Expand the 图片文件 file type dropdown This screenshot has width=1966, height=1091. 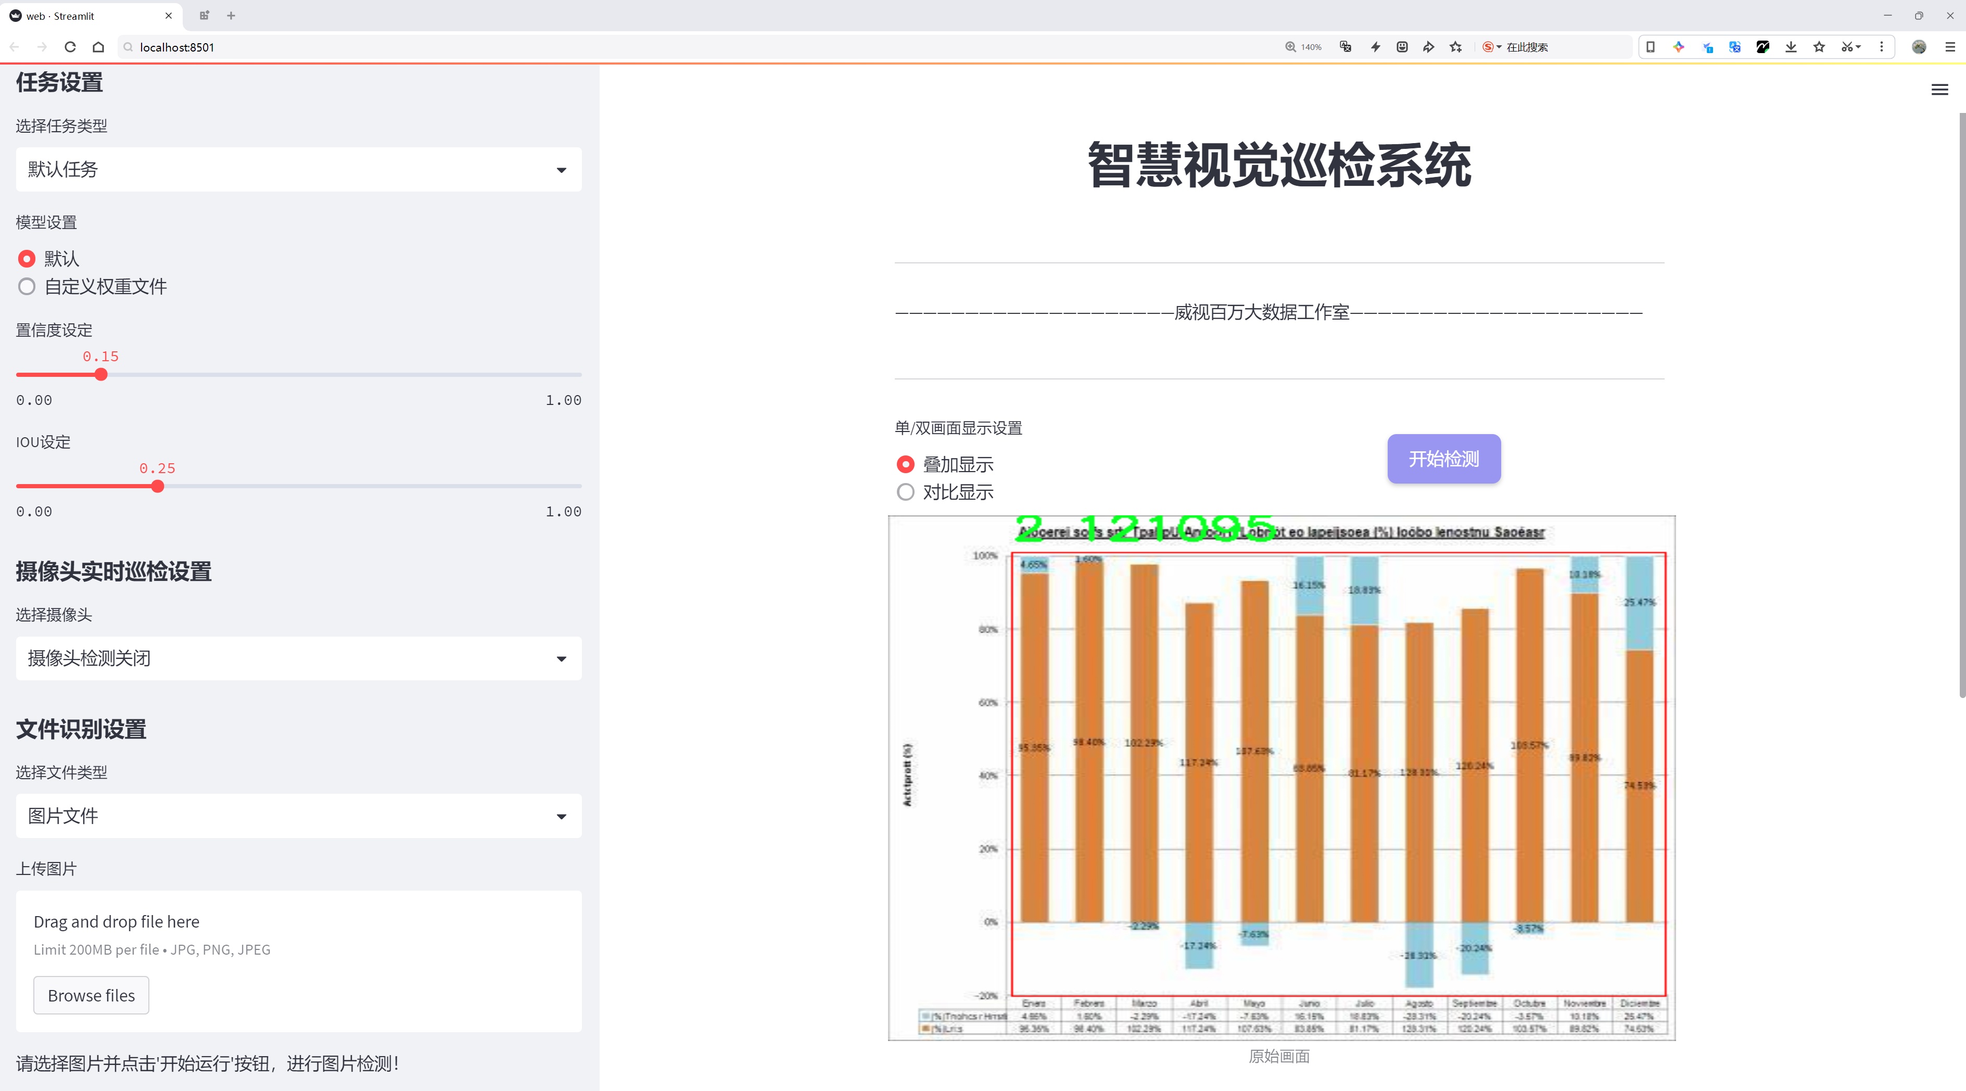298,816
